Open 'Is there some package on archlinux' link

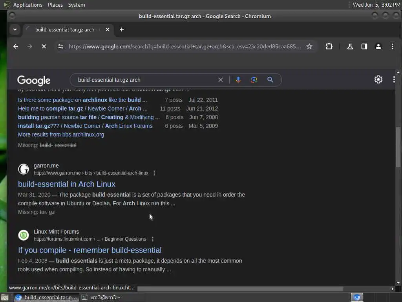click(x=82, y=100)
